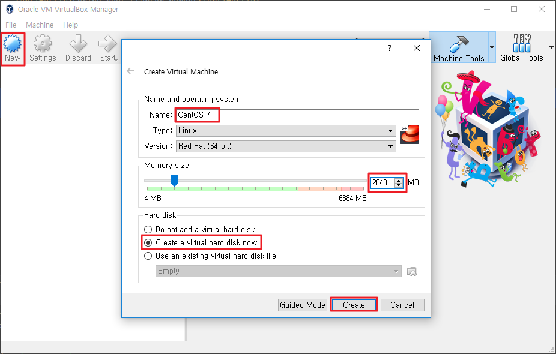Click the Create button
This screenshot has height=354, width=556.
pos(354,305)
